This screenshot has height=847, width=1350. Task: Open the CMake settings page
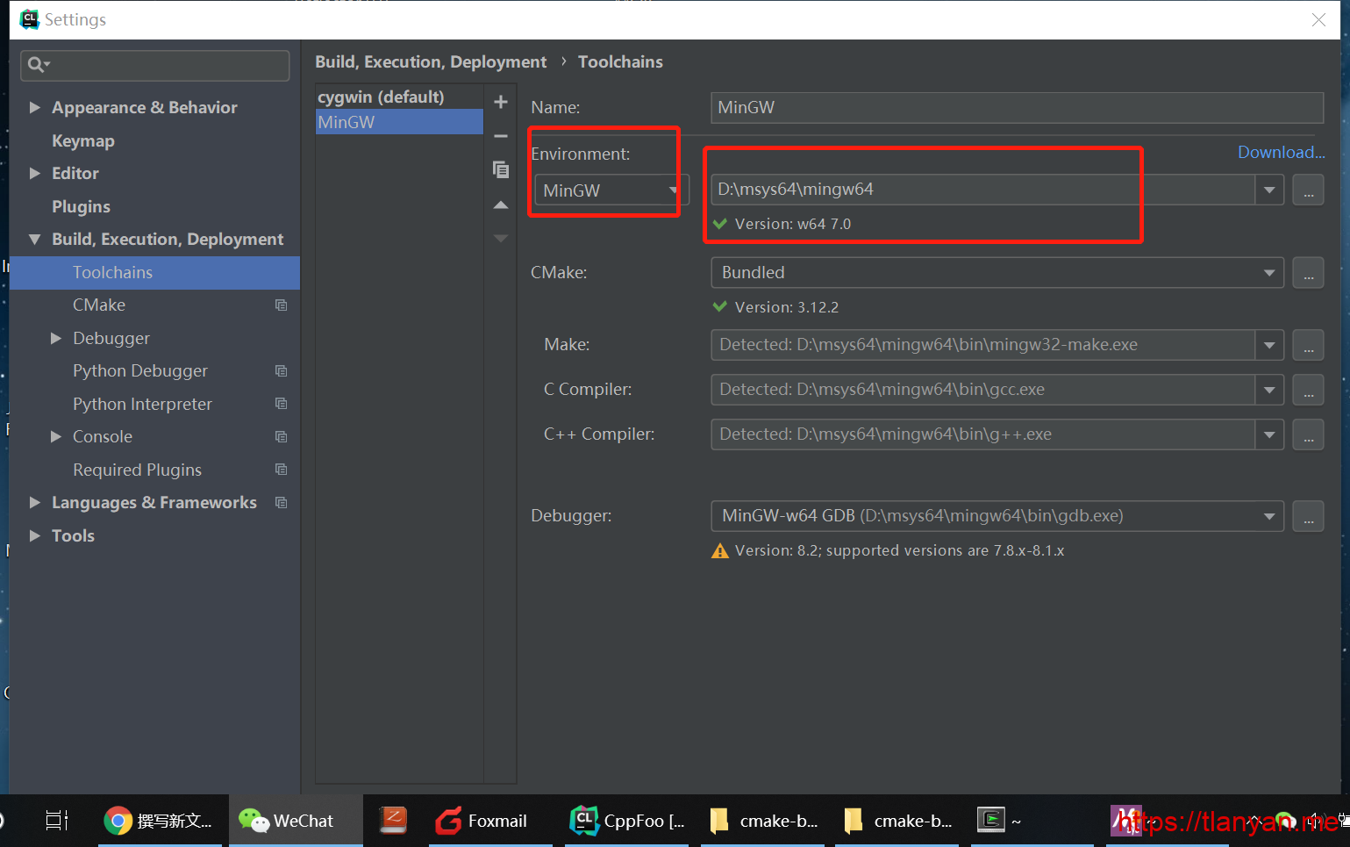99,305
